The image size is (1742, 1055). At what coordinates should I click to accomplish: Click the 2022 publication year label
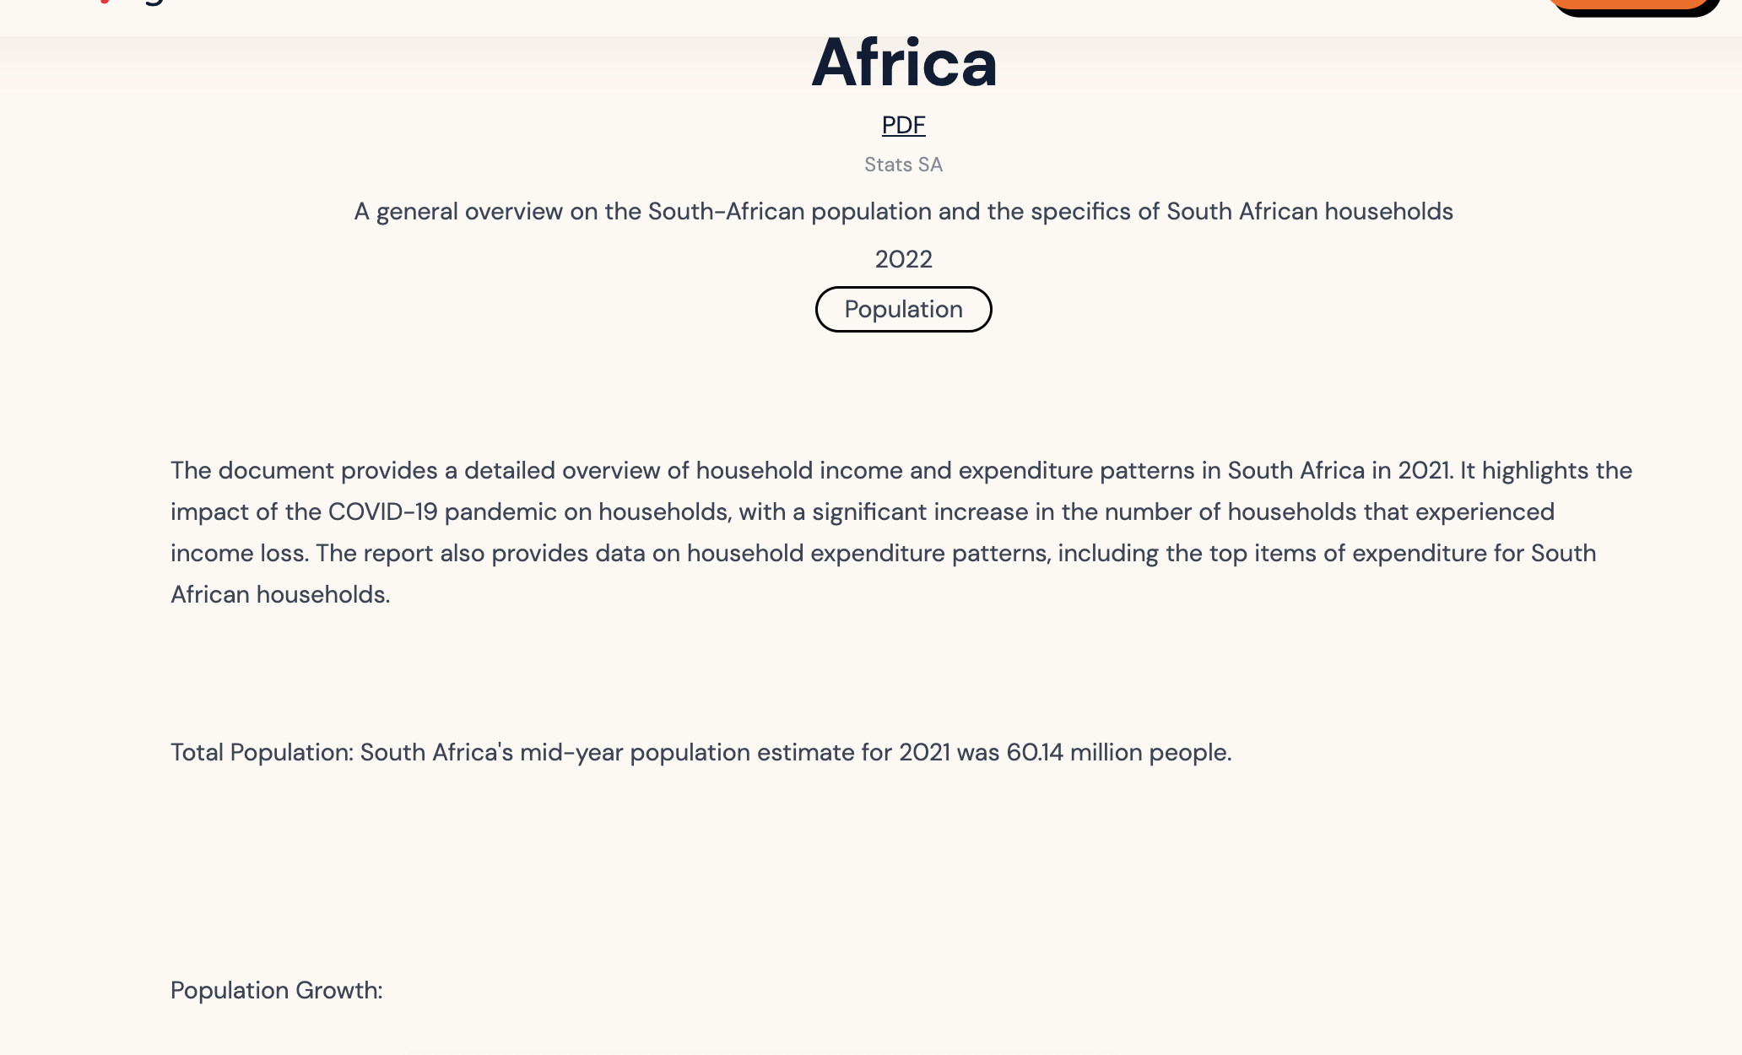903,259
